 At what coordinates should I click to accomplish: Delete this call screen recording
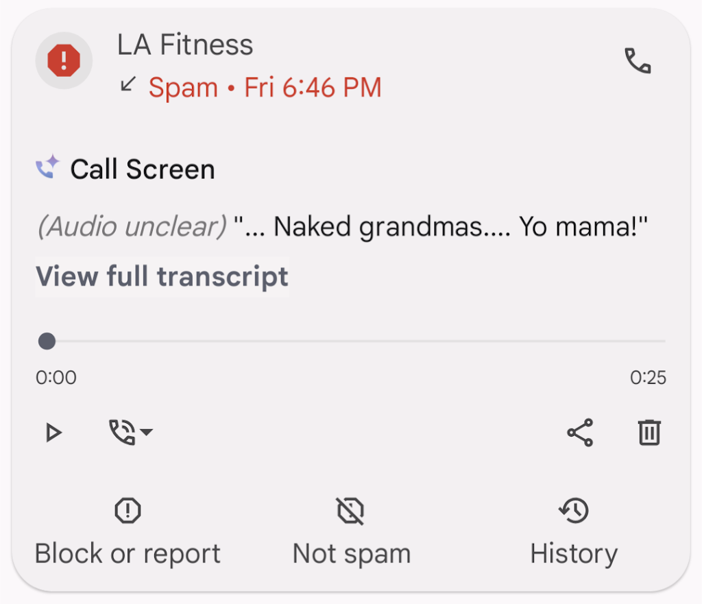pyautogui.click(x=649, y=433)
